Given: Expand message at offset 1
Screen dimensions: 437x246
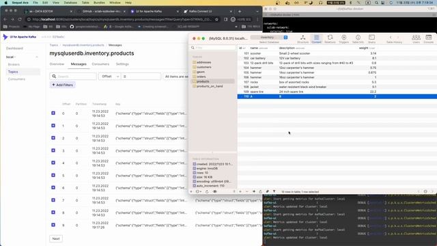Looking at the screenshot, I should [x=53, y=126].
